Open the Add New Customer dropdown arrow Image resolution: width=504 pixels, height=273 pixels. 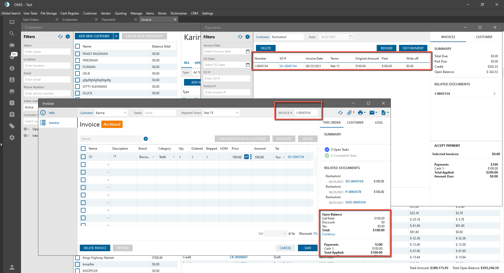pos(116,36)
